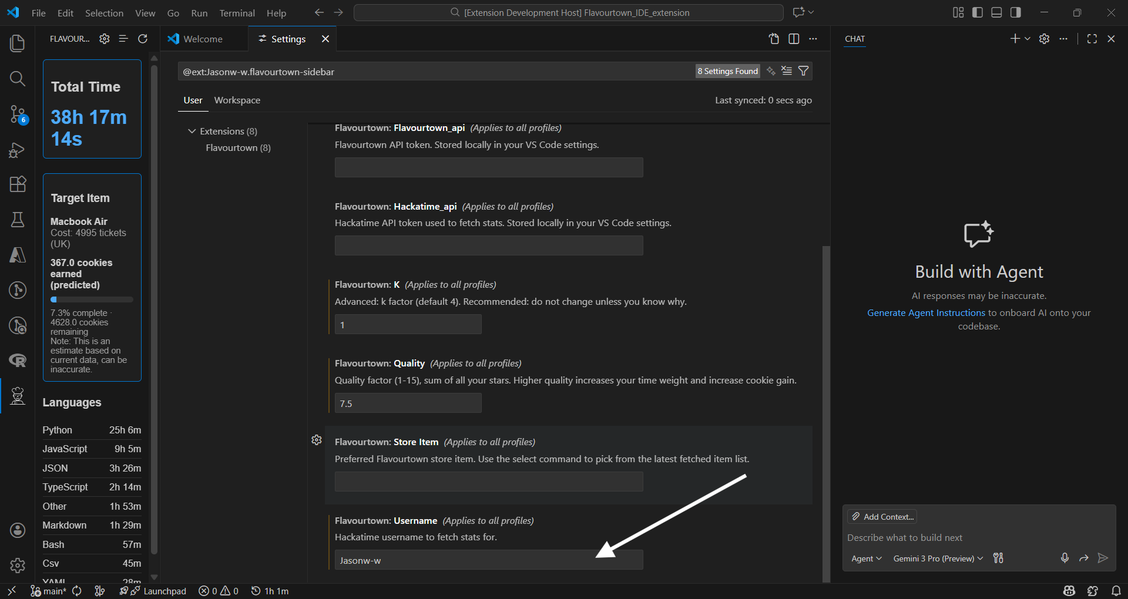Open Manage gear at bottom of activity bar
This screenshot has height=599, width=1128.
coord(18,566)
